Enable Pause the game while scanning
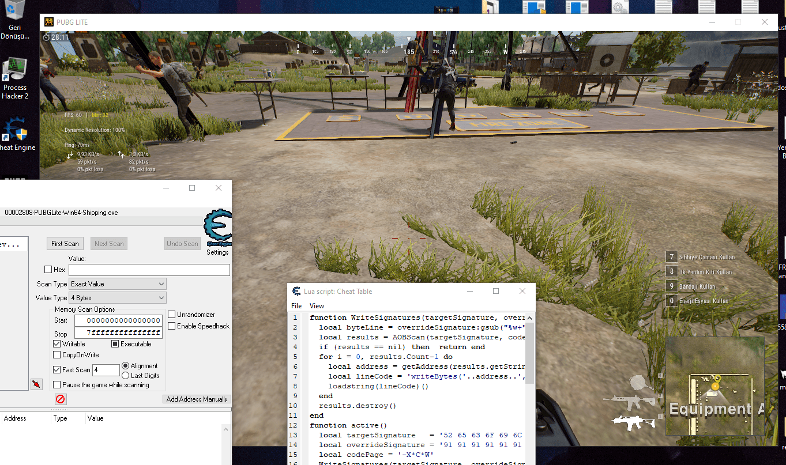Image resolution: width=786 pixels, height=465 pixels. [x=57, y=385]
